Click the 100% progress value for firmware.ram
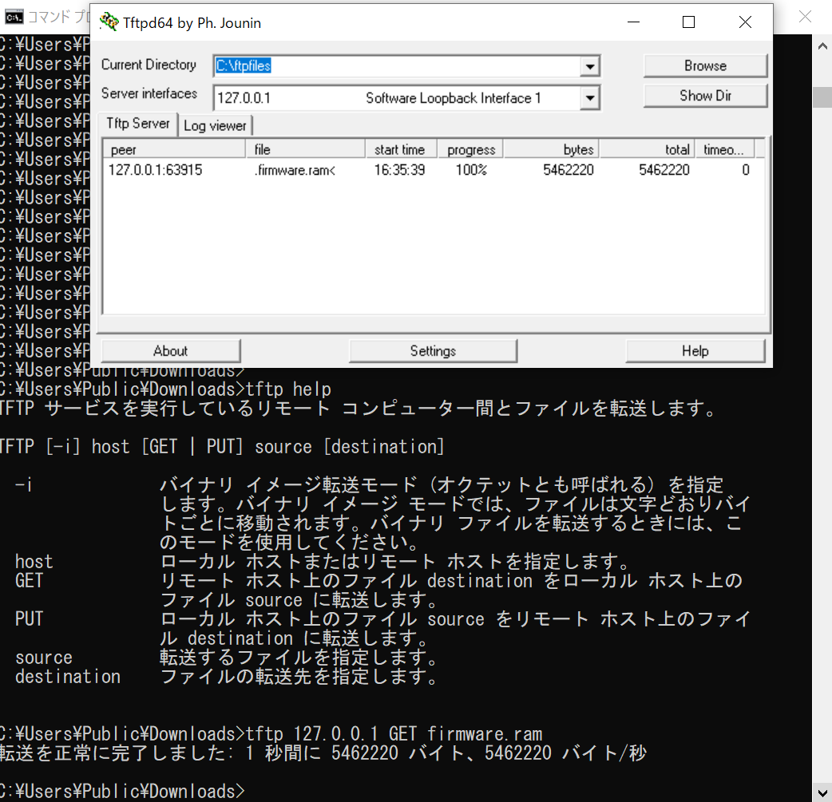The height and width of the screenshot is (802, 832). tap(469, 169)
